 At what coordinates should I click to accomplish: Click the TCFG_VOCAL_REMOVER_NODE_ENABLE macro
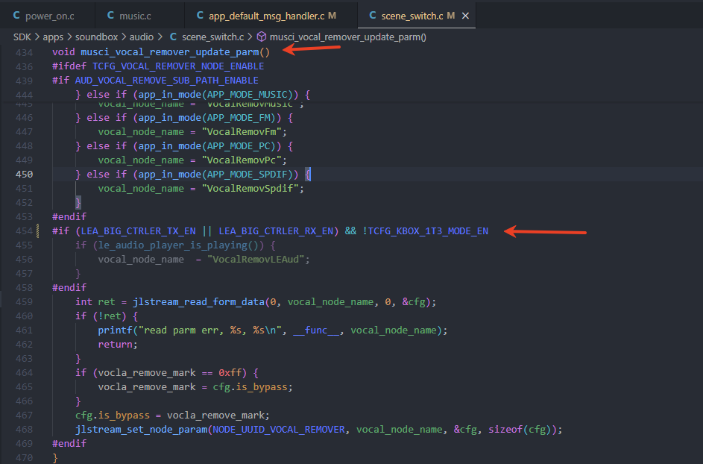coord(178,66)
